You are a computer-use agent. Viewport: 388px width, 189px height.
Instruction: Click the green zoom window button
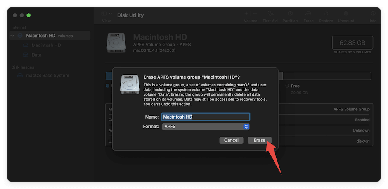28,15
